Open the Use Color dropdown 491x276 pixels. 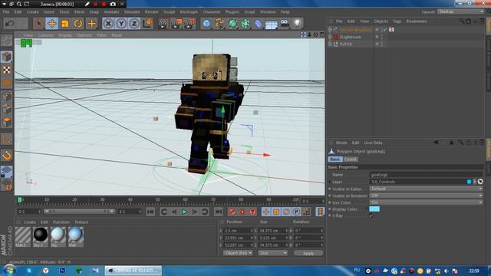coord(426,202)
